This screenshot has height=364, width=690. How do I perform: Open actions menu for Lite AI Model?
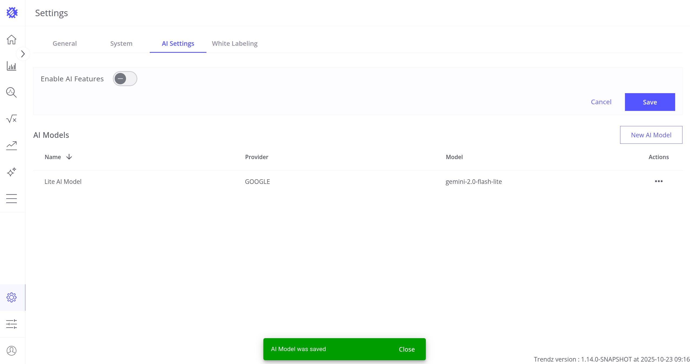coord(658,181)
